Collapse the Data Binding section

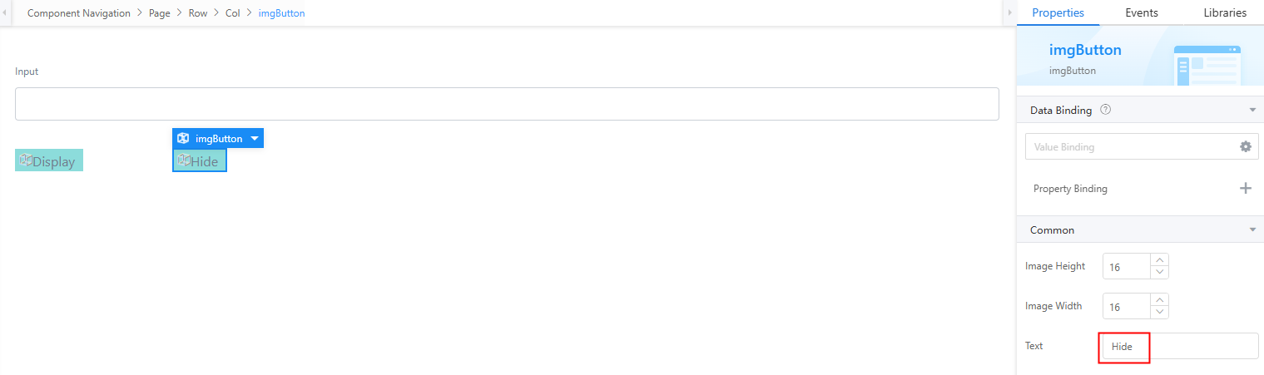(1252, 110)
